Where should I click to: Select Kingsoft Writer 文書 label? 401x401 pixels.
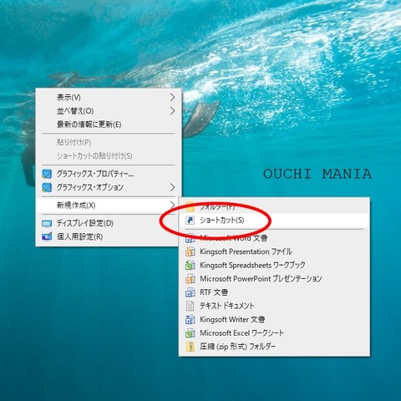[x=232, y=319]
